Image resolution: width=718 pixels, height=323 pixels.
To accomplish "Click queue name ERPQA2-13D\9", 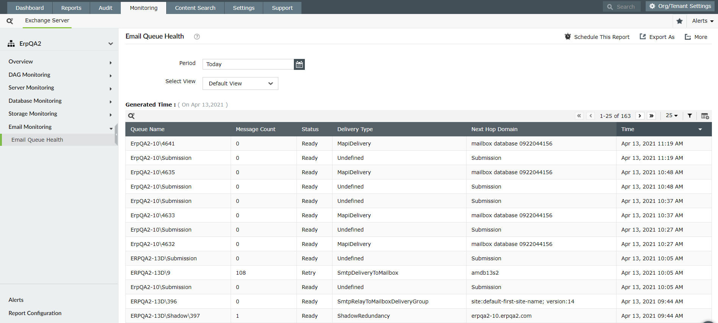I will 150,273.
